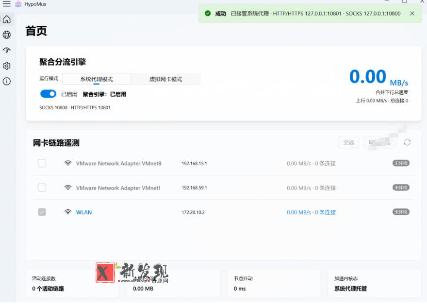Click the HypoMux app logo icon
Screen dimensions: 427x306
click(18, 4)
